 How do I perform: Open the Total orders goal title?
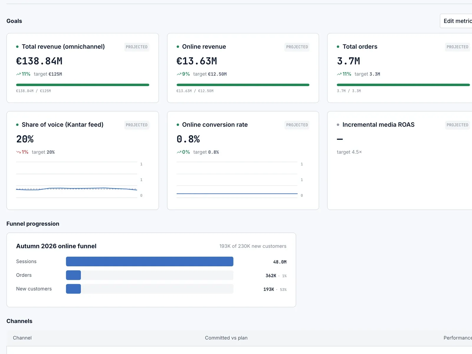[x=360, y=47]
